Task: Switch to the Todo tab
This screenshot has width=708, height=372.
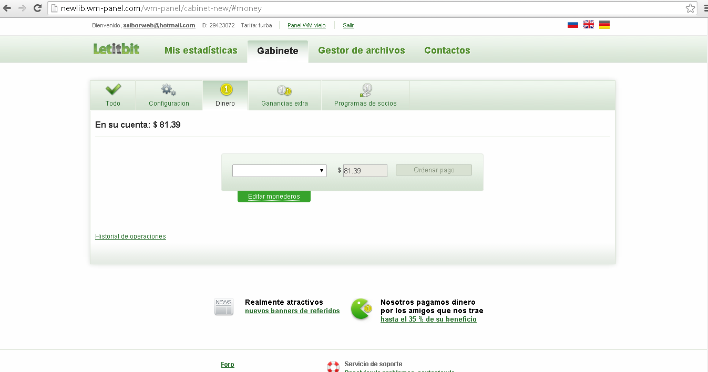Action: click(113, 96)
